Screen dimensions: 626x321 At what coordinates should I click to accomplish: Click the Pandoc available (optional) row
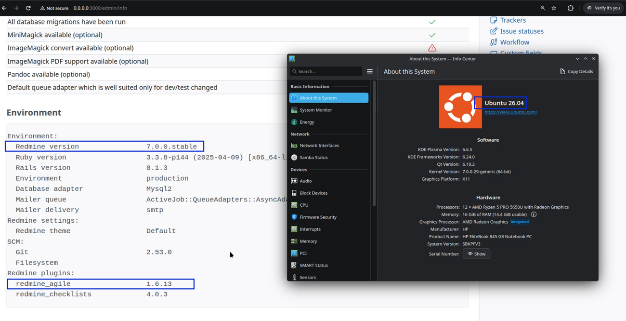coord(238,74)
